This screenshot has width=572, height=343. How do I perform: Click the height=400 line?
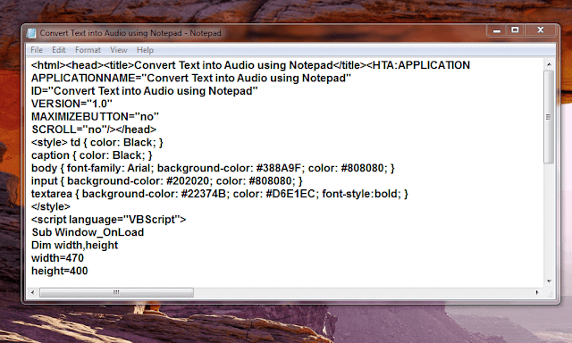pyautogui.click(x=60, y=271)
